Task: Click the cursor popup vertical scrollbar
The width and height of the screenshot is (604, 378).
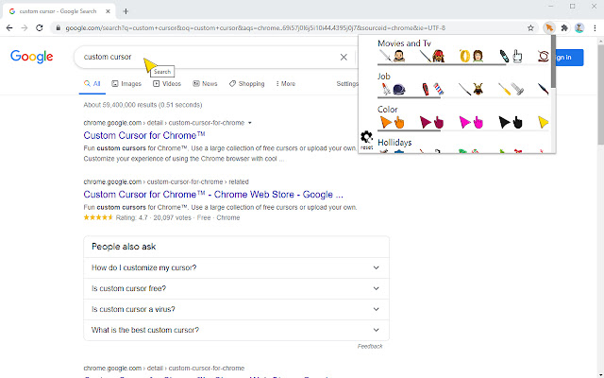Action: pyautogui.click(x=553, y=61)
